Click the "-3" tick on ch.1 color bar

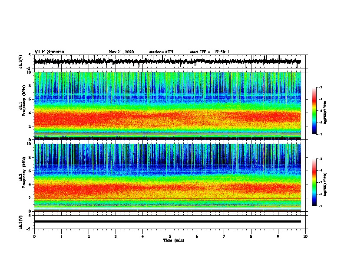tap(320, 87)
